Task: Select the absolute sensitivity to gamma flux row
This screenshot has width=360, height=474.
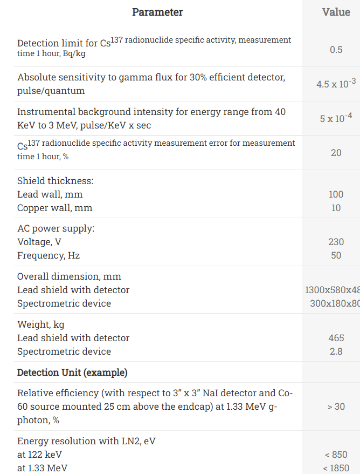Action: (151, 84)
